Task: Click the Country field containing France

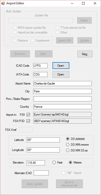Action: pos(63,107)
